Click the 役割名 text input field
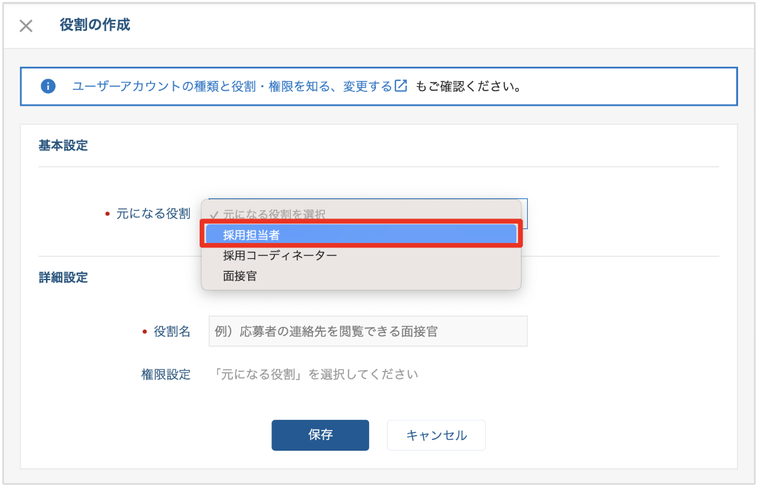The image size is (757, 486). click(x=368, y=331)
